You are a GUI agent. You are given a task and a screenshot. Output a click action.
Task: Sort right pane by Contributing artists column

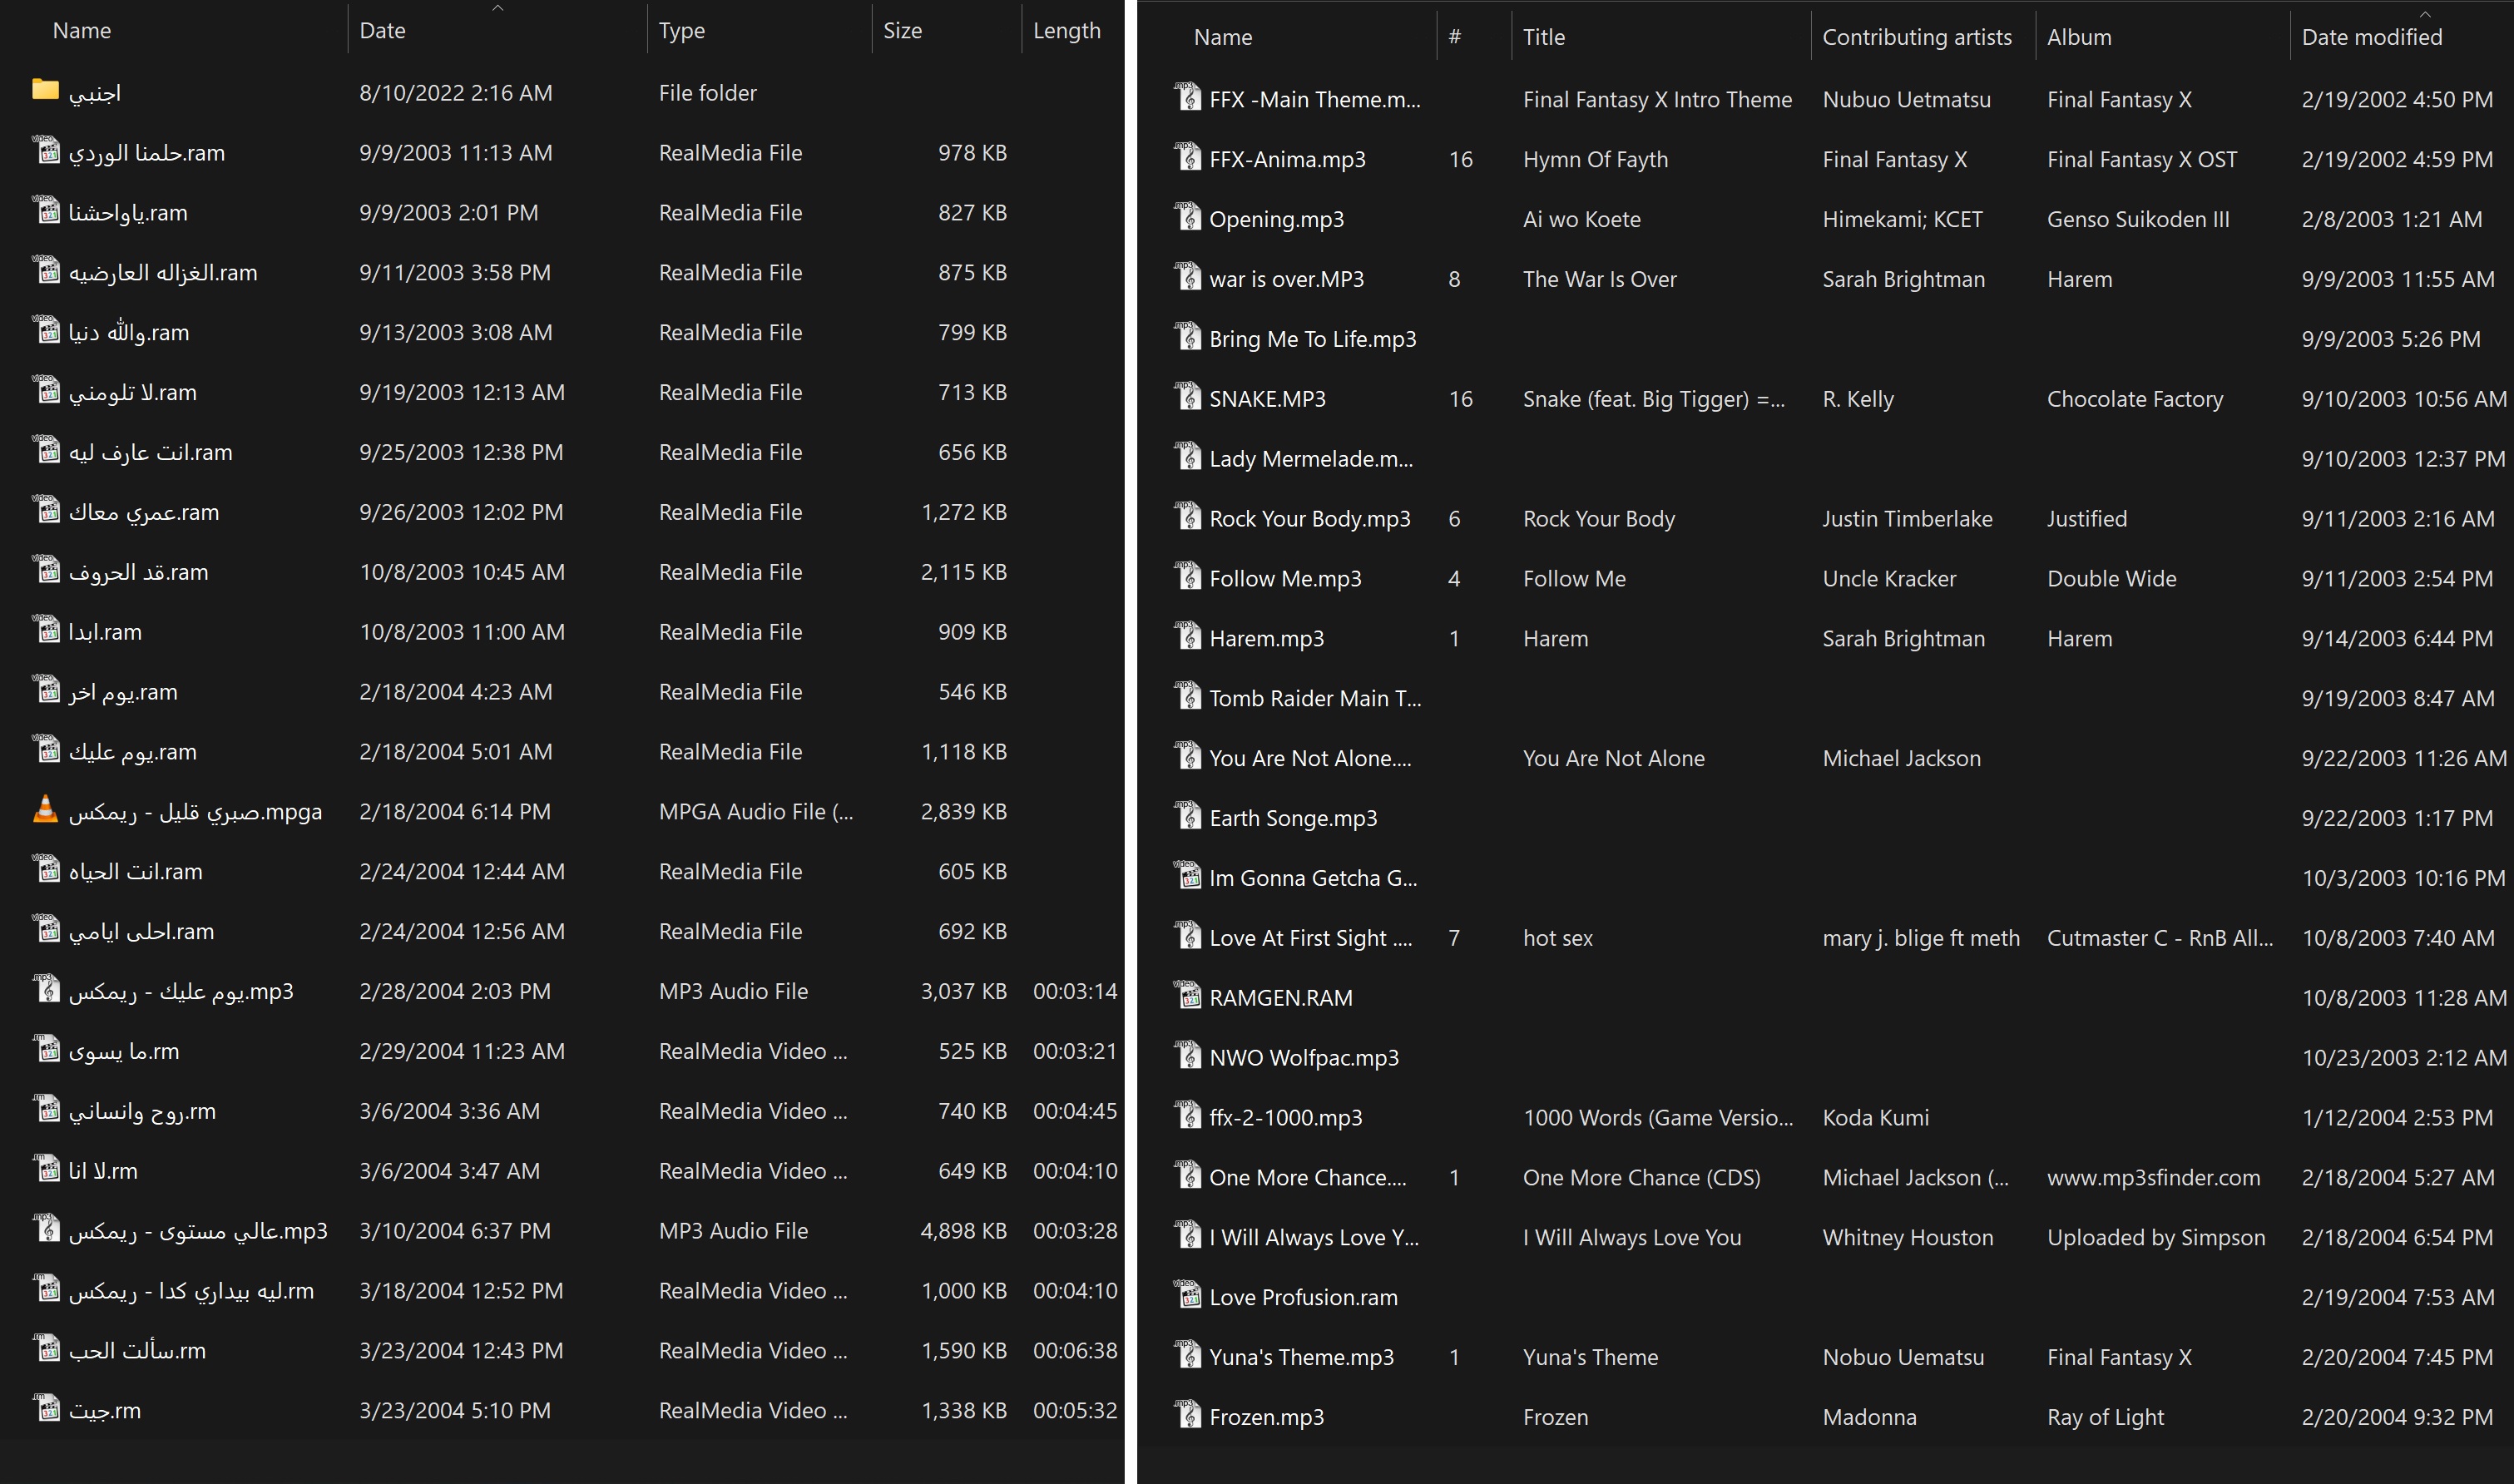pyautogui.click(x=1917, y=37)
